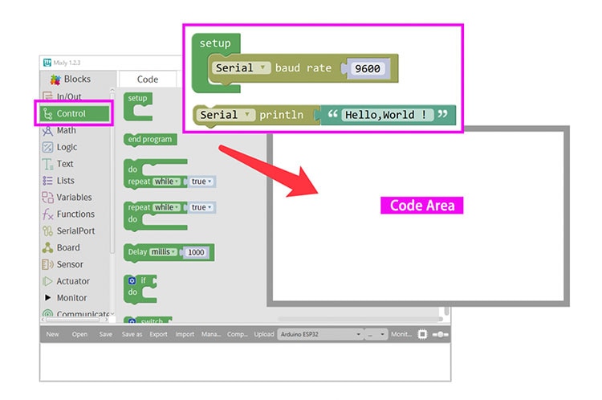Click the Comp.. compile button
Viewport: 602px width, 400px height.
click(237, 334)
